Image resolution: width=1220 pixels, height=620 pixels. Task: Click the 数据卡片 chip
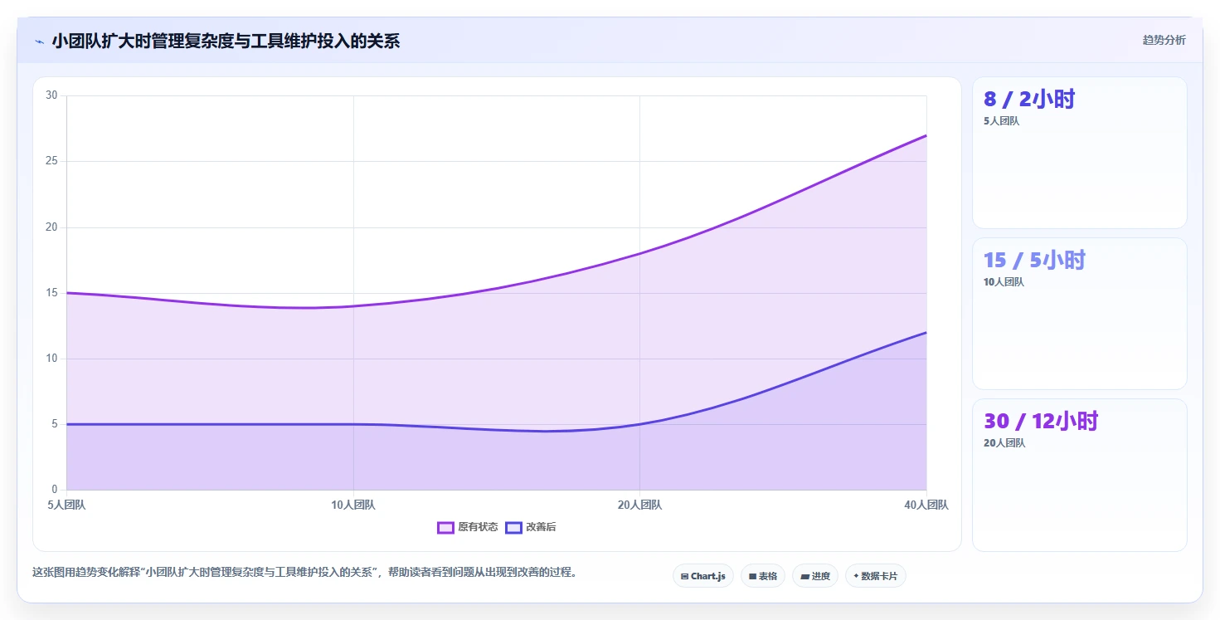click(876, 576)
